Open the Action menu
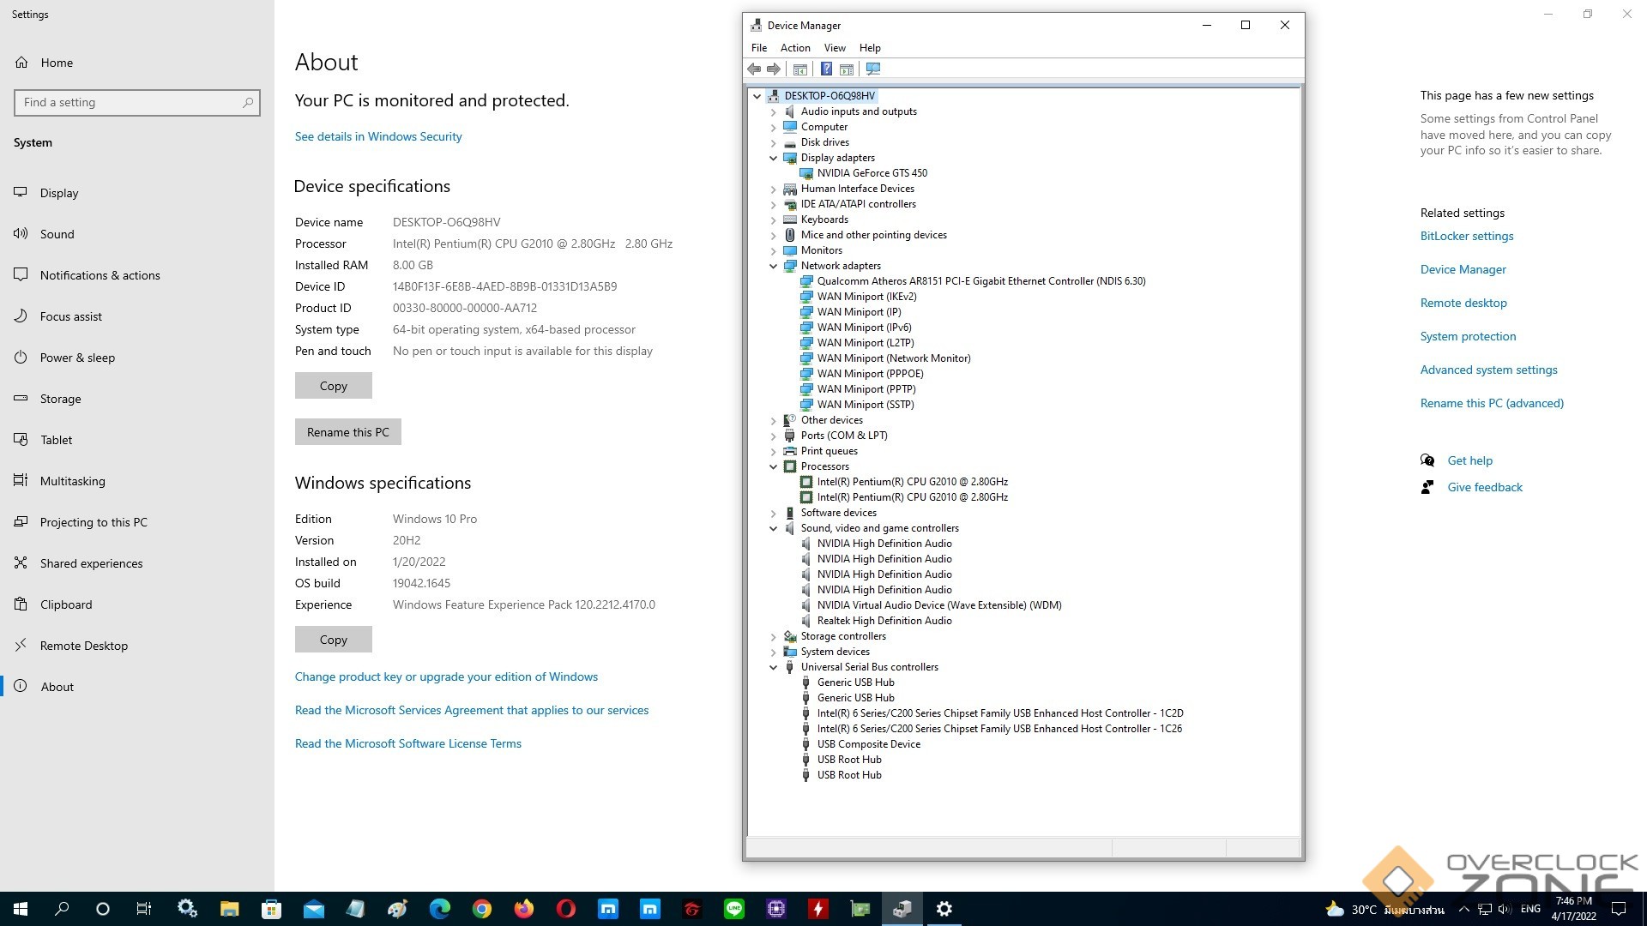Viewport: 1647px width, 926px height. (x=794, y=48)
